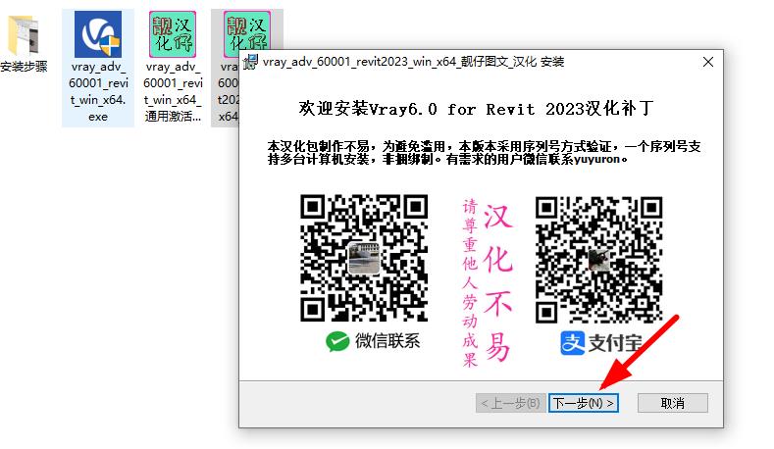The width and height of the screenshot is (774, 449).
Task: Select the 通用激活 file with green icon
Action: point(173,34)
